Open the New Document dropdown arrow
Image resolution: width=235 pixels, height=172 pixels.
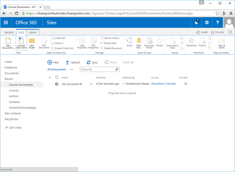[14, 48]
